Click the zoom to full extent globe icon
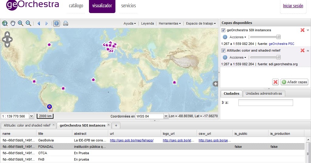311x163 pixels. click(5, 23)
